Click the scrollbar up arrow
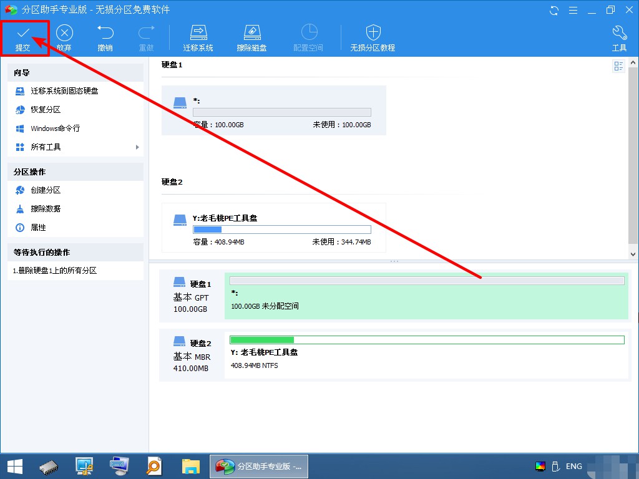639x479 pixels. [x=633, y=62]
